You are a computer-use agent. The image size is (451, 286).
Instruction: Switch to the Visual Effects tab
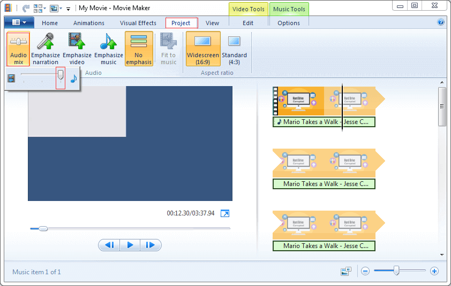click(138, 23)
